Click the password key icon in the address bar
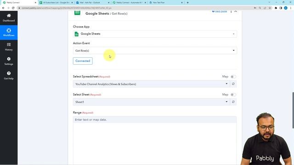 click(255, 8)
